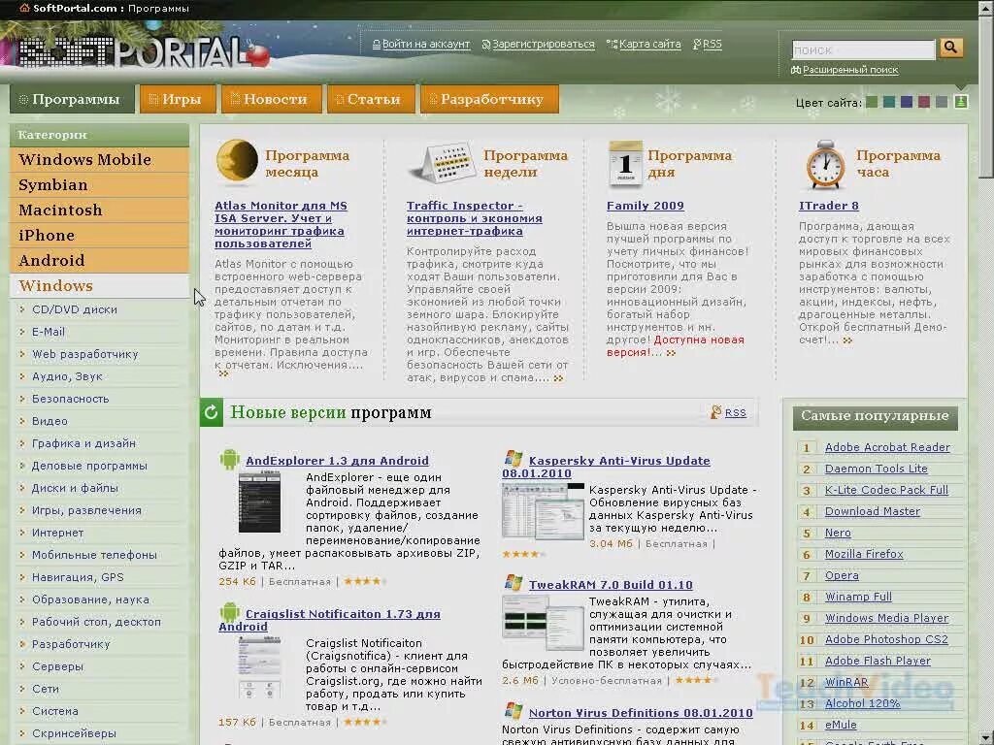The image size is (994, 745).
Task: Open Серверы subcategory
Action: pyautogui.click(x=57, y=666)
